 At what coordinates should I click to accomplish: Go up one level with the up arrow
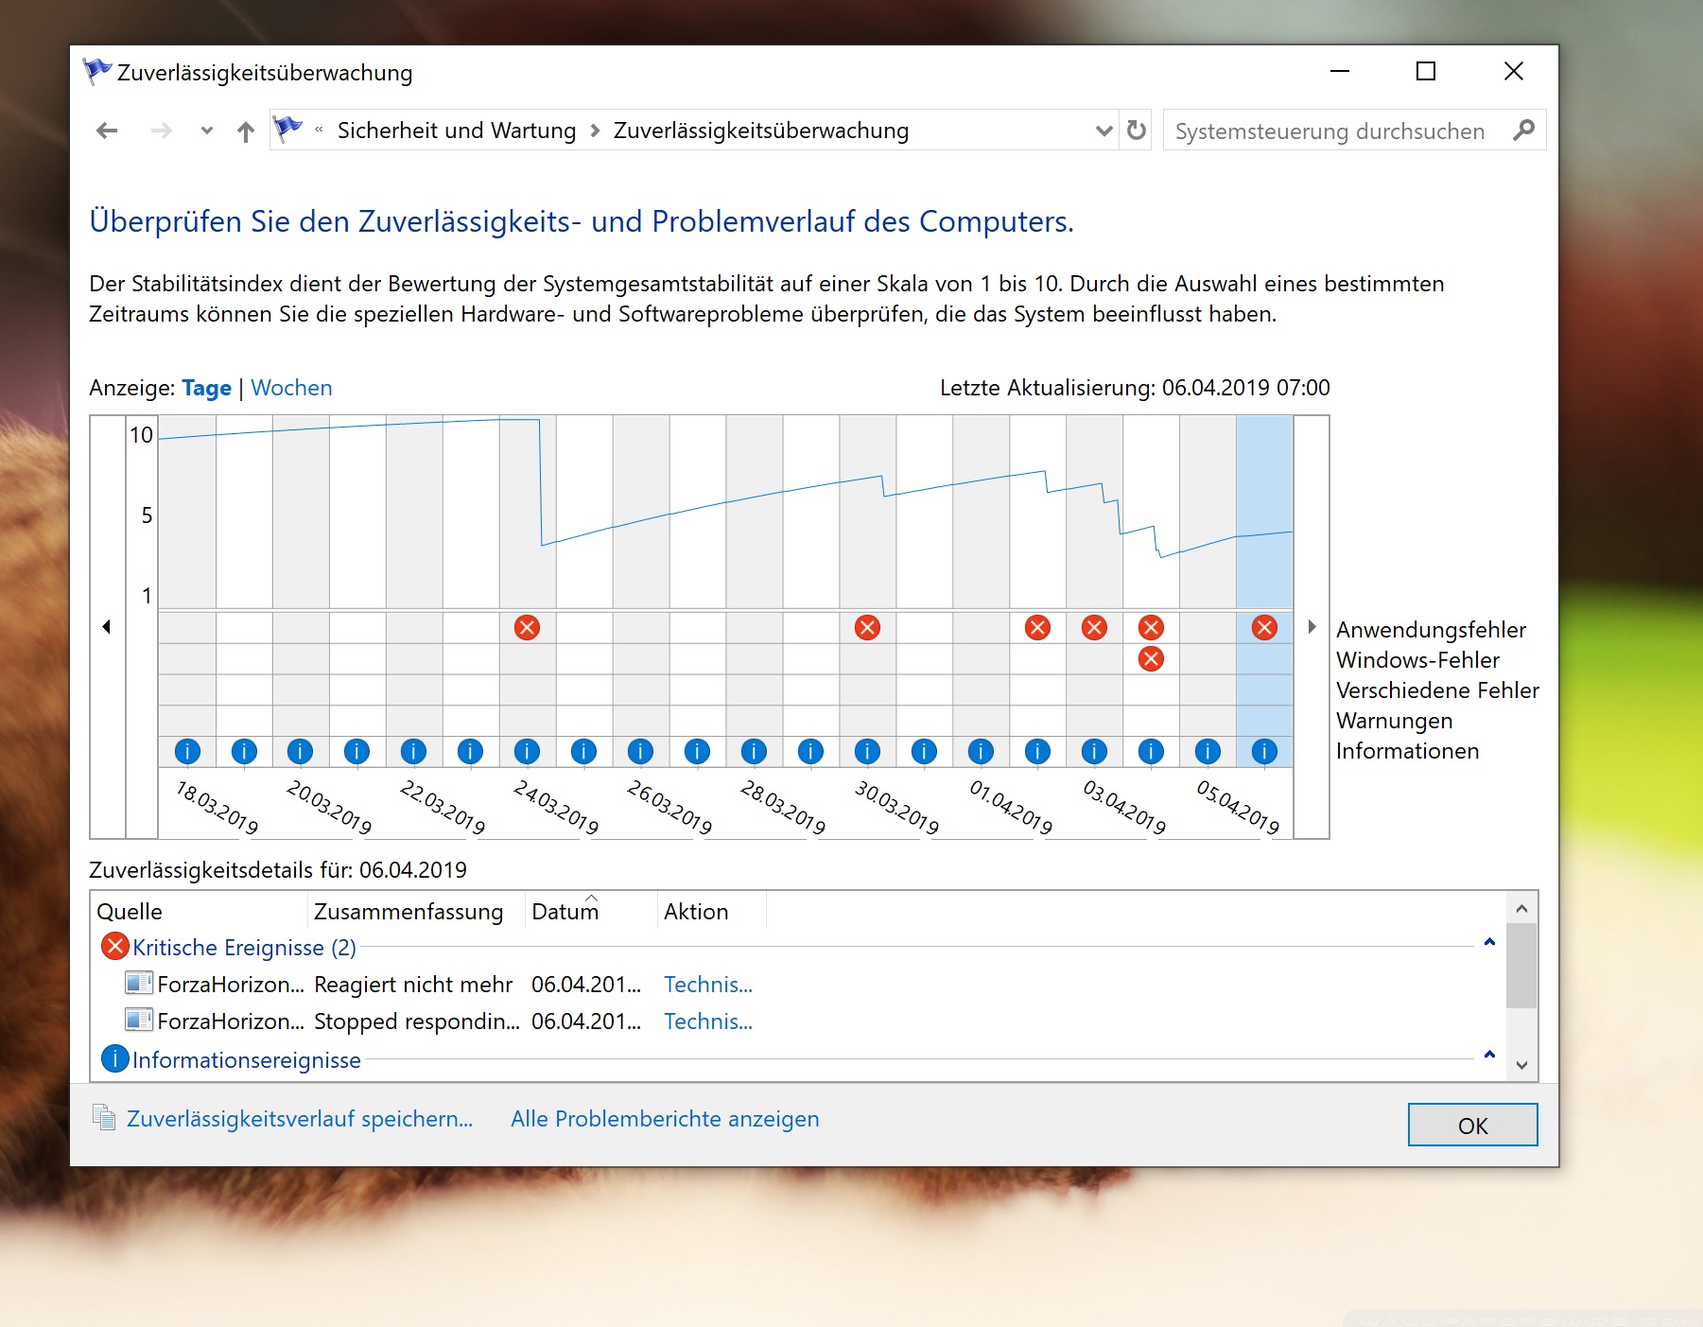click(246, 131)
